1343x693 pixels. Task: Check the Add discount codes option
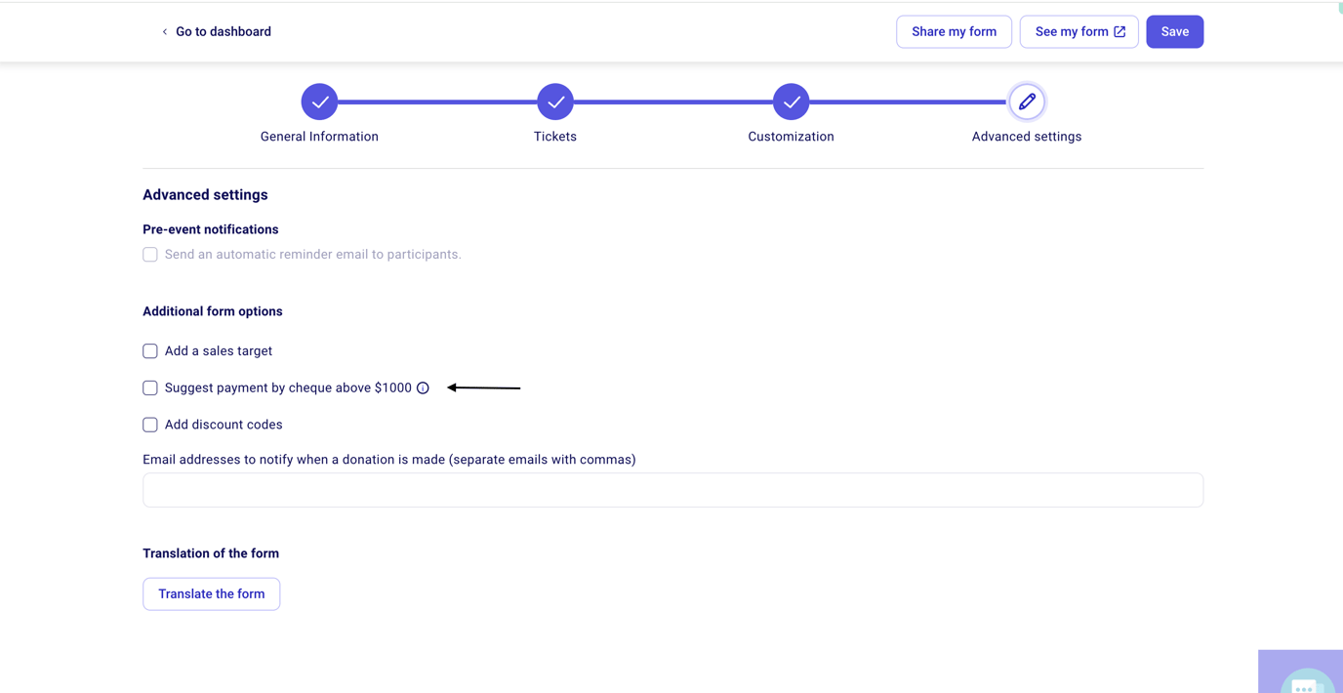point(150,424)
